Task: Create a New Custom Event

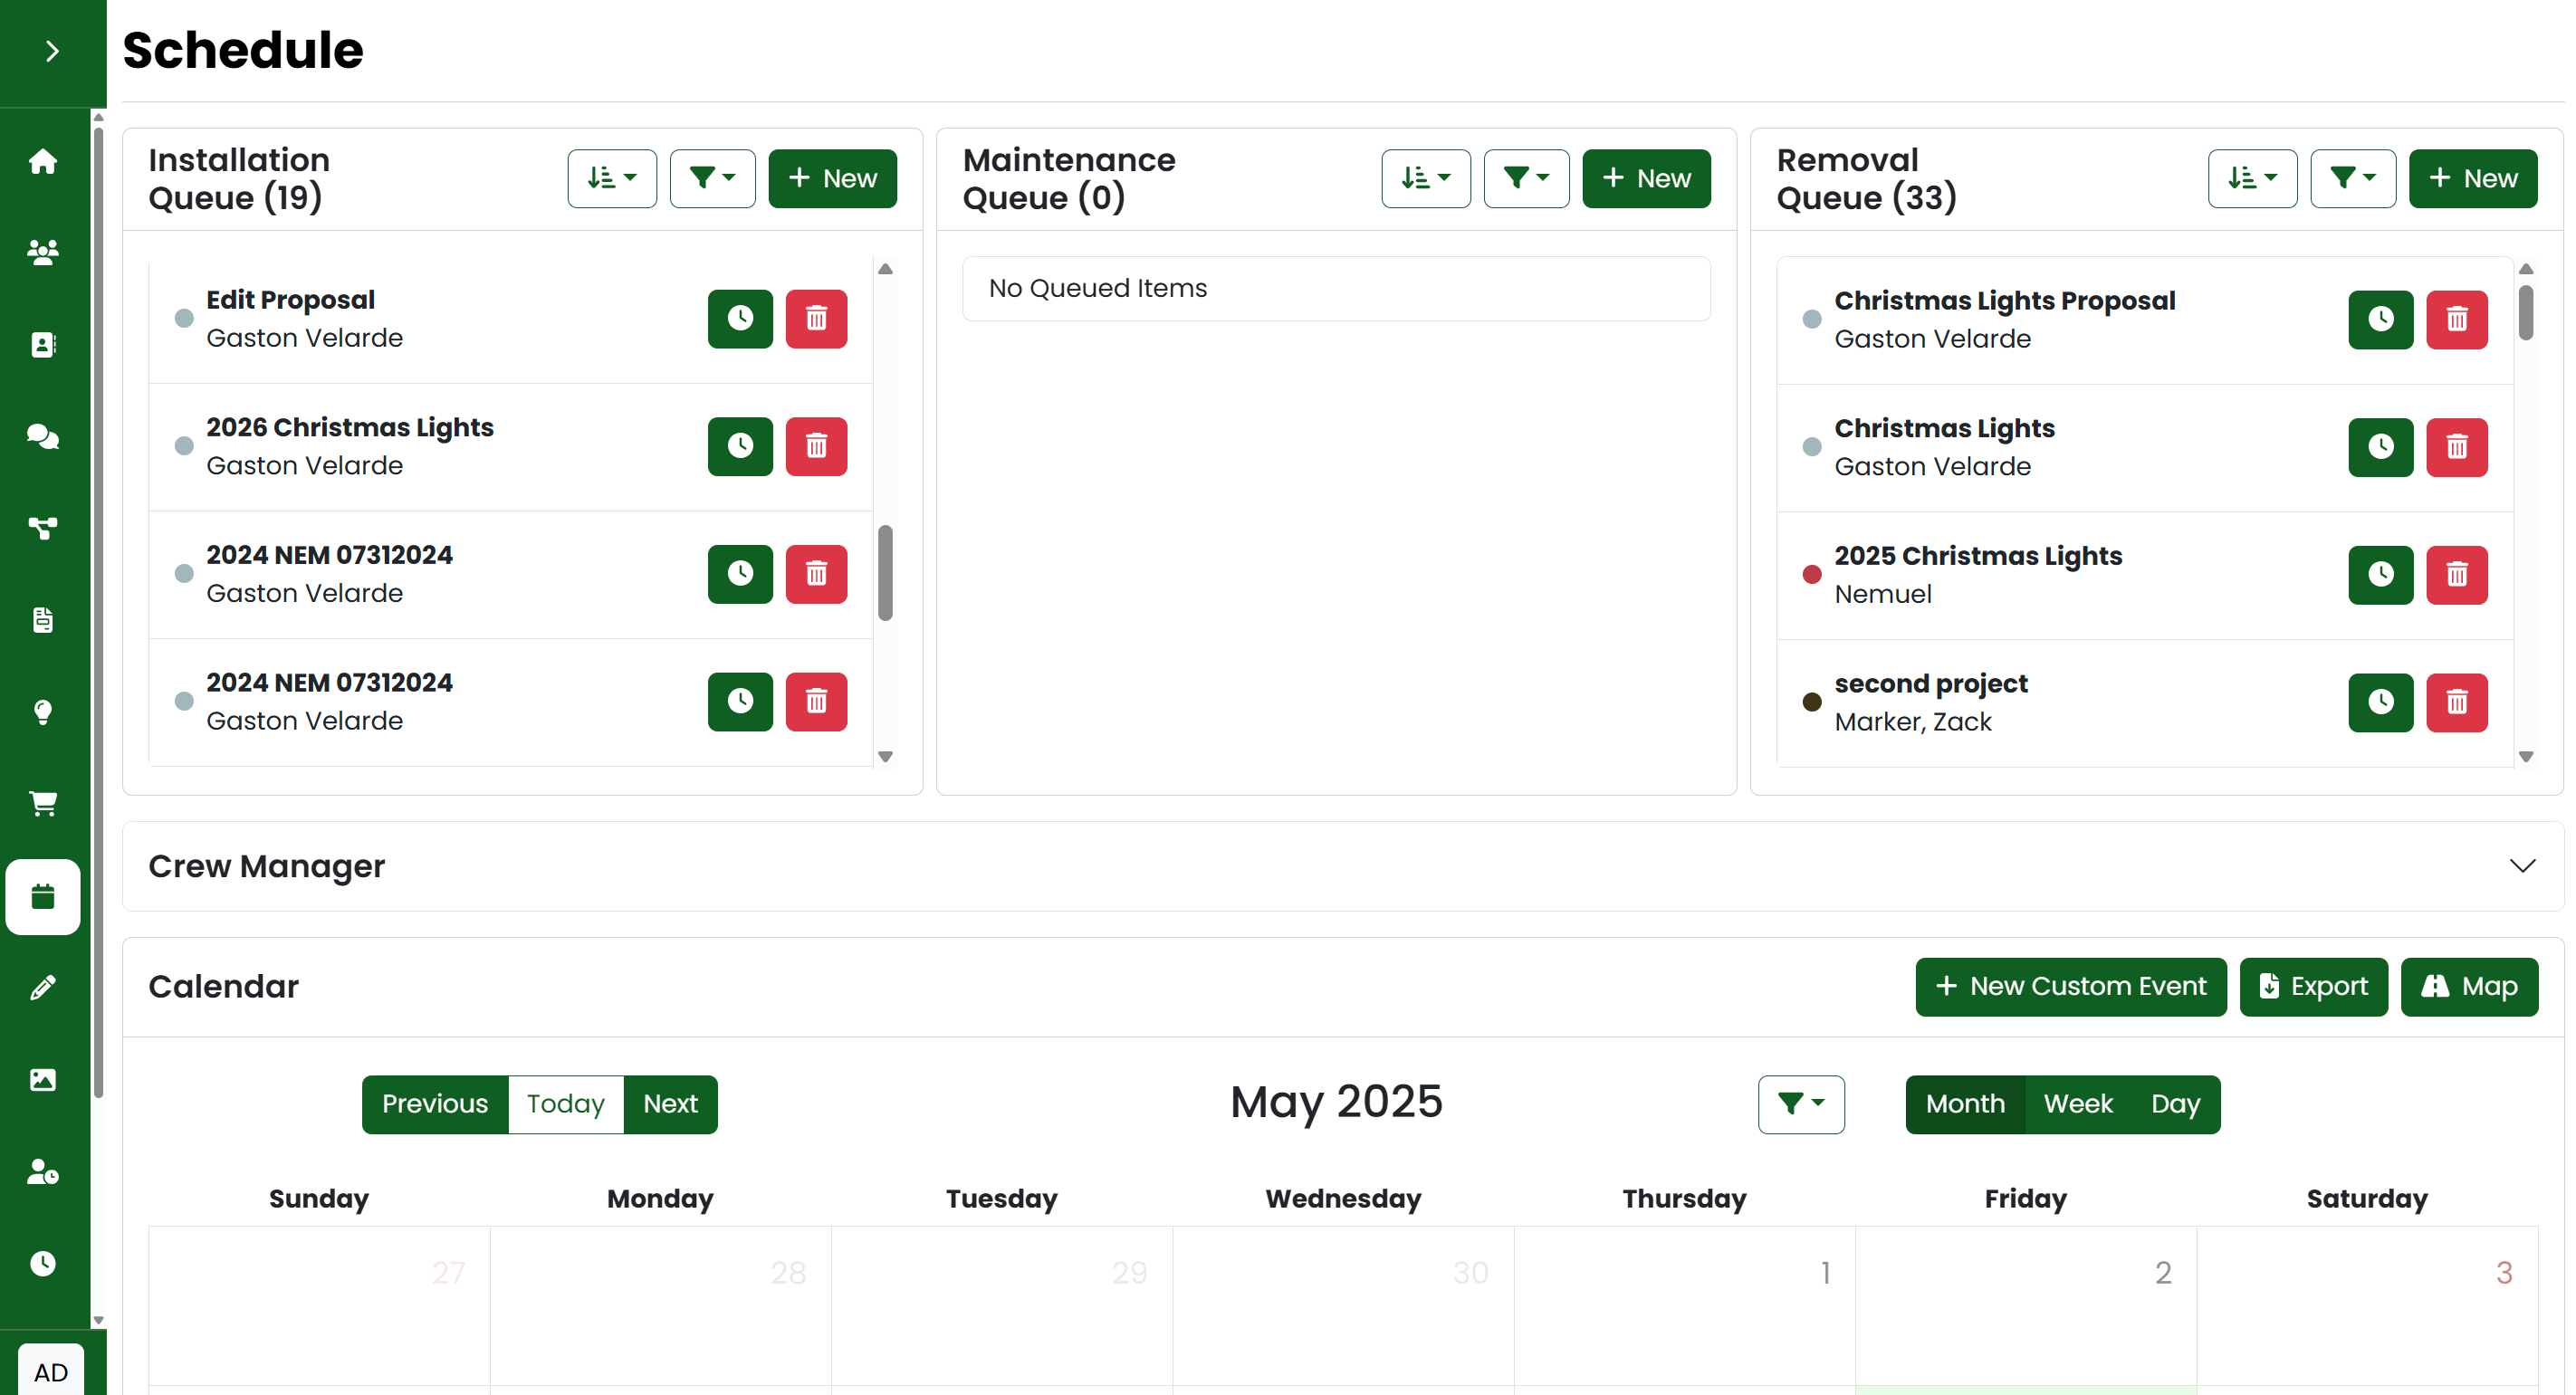Action: pyautogui.click(x=2071, y=987)
